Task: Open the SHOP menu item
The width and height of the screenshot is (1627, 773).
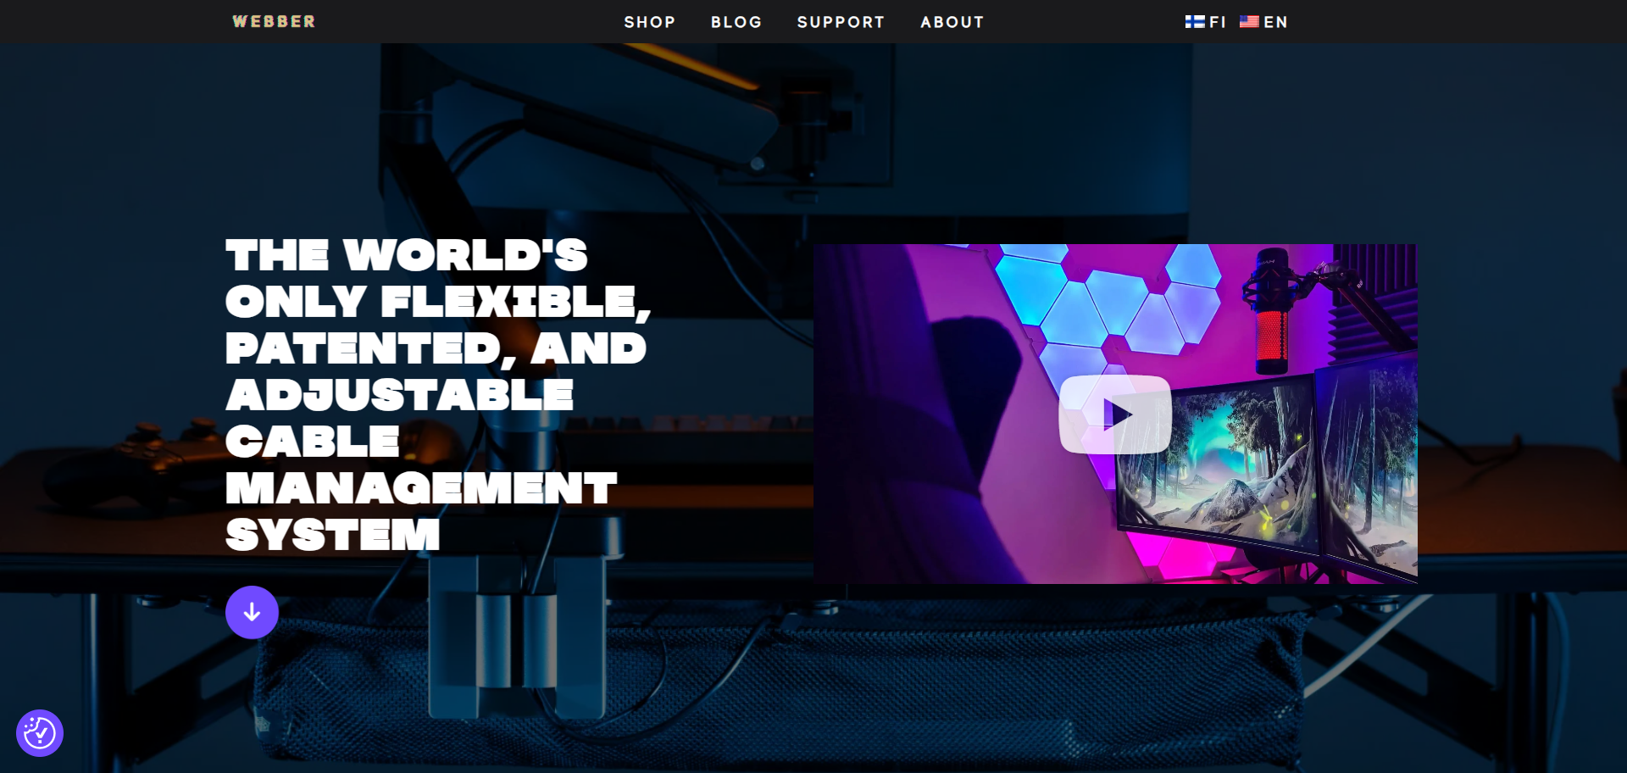Action: point(649,23)
